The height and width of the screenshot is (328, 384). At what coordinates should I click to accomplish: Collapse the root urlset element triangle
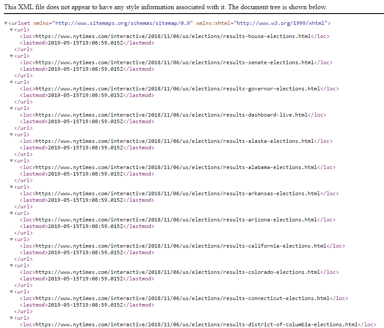pos(6,23)
